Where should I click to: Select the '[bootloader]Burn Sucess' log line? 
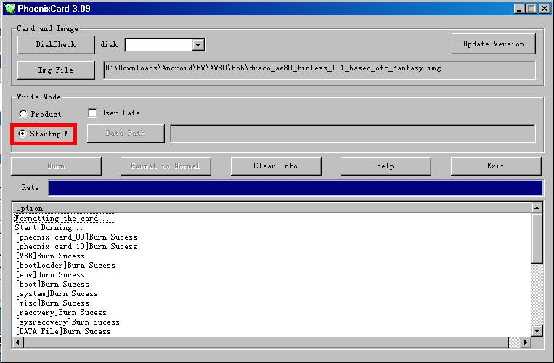point(65,266)
